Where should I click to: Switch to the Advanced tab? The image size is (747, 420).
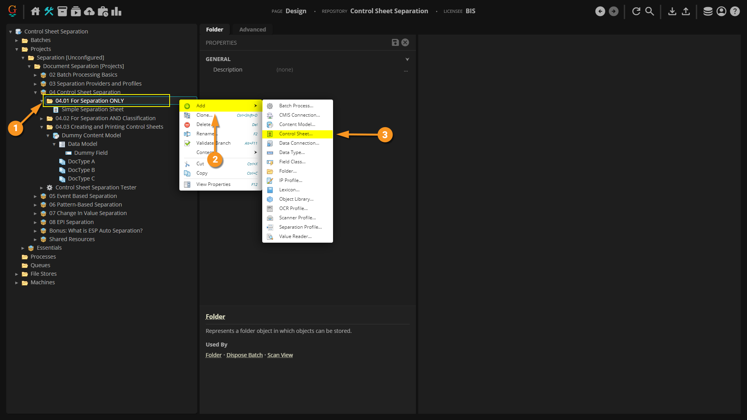coord(253,30)
